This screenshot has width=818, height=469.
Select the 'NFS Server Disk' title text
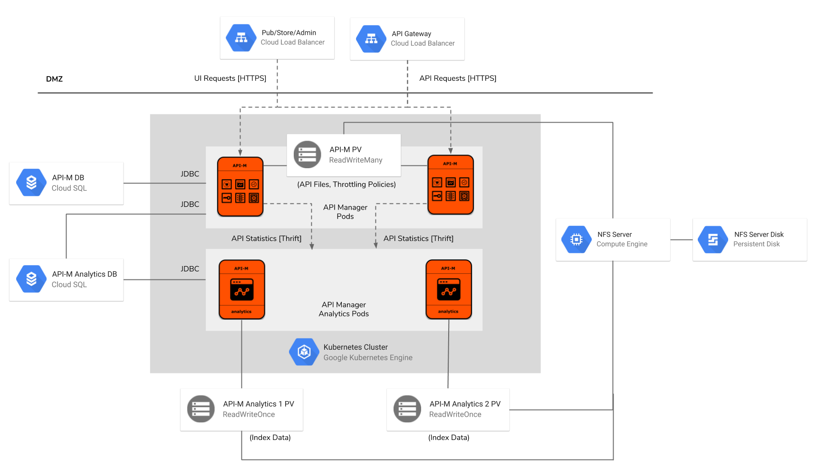[759, 235]
